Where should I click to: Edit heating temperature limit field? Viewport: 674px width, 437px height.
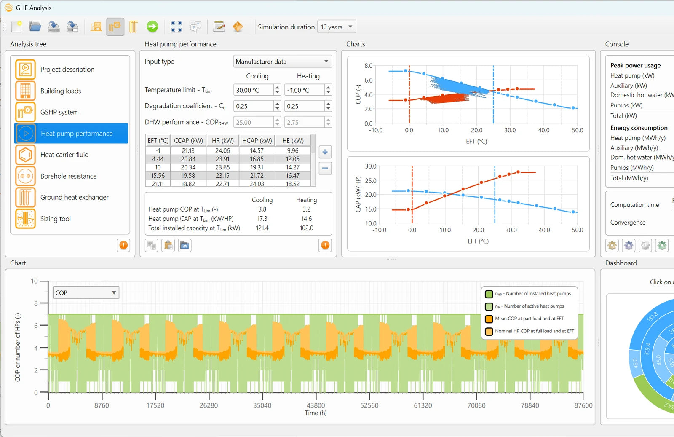305,90
